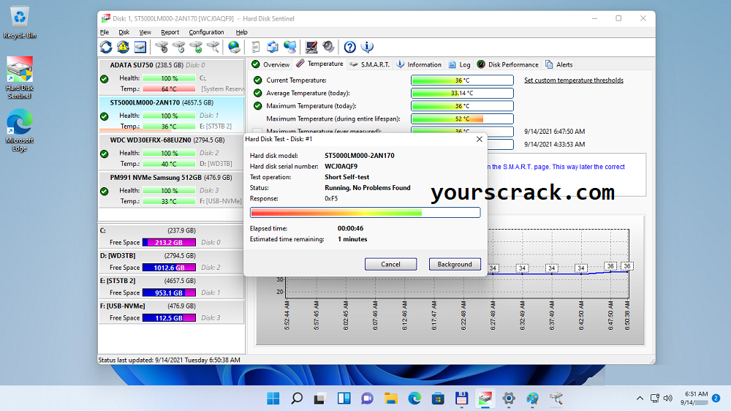Open Microsoft Store from the taskbar
731x411 pixels.
click(x=438, y=399)
